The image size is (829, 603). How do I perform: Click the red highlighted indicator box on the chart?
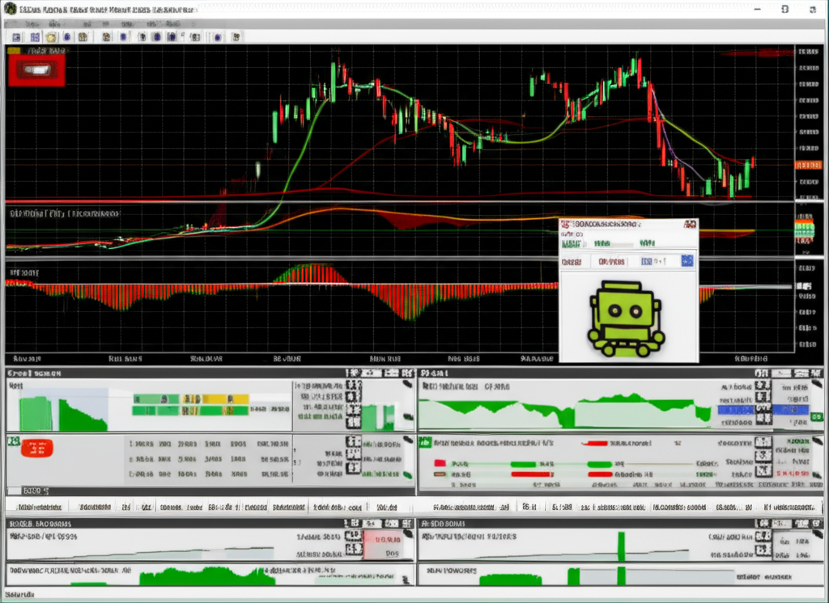pyautogui.click(x=36, y=70)
